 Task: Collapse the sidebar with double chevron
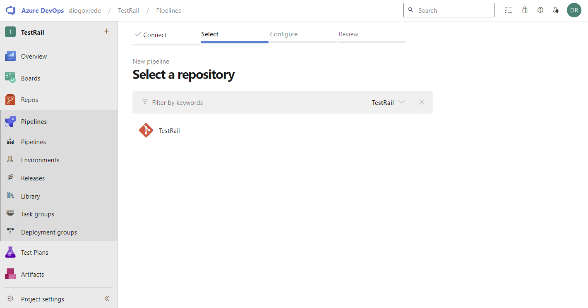point(107,299)
